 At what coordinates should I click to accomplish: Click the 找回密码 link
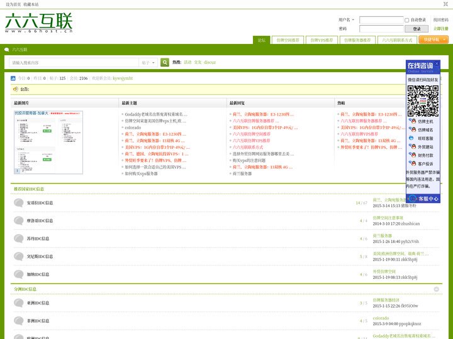(x=441, y=20)
